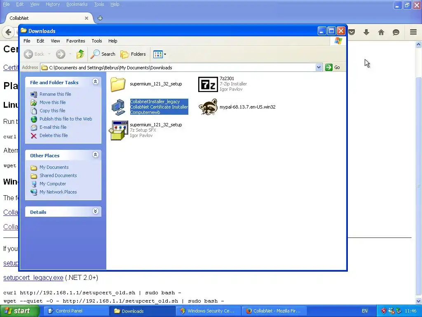Open the Favorites menu

pos(76,41)
